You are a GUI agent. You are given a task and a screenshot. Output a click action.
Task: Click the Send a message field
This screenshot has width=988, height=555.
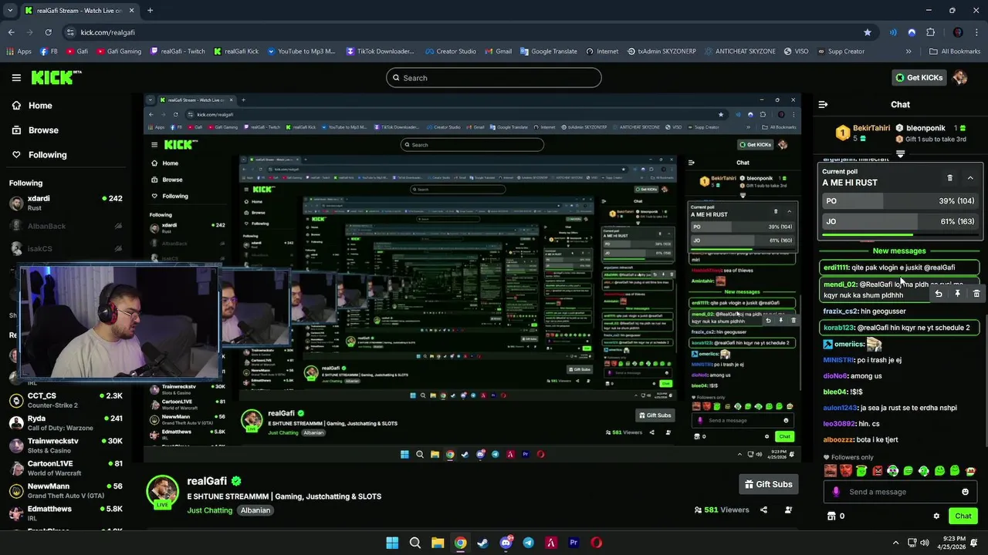click(x=900, y=492)
